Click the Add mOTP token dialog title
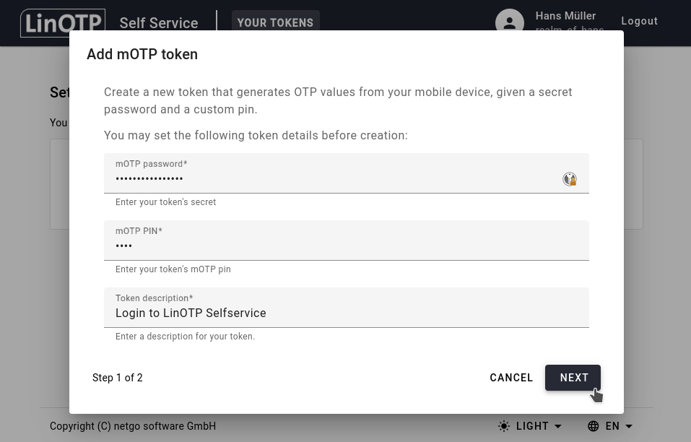 [x=142, y=54]
